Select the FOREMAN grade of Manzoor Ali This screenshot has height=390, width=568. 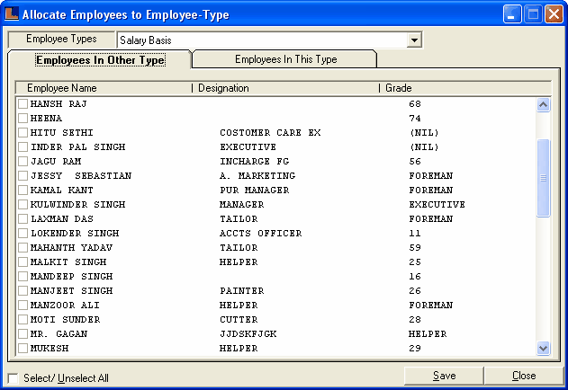coord(430,306)
